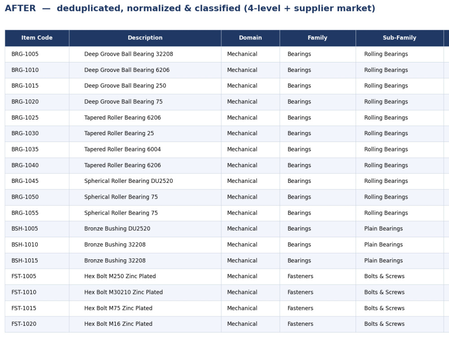Select item code FST-1015
This screenshot has width=449, height=337.
point(24,308)
